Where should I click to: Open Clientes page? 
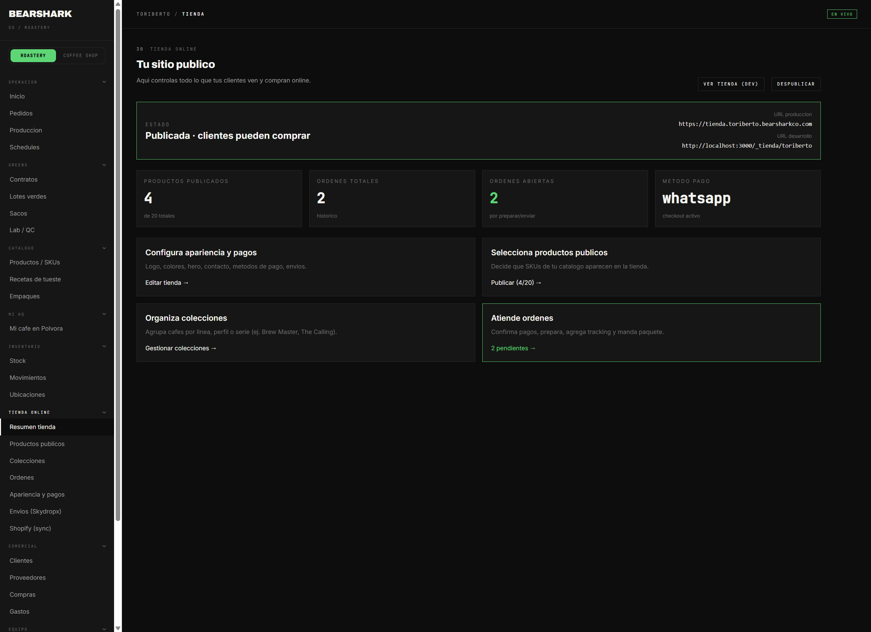(57, 561)
